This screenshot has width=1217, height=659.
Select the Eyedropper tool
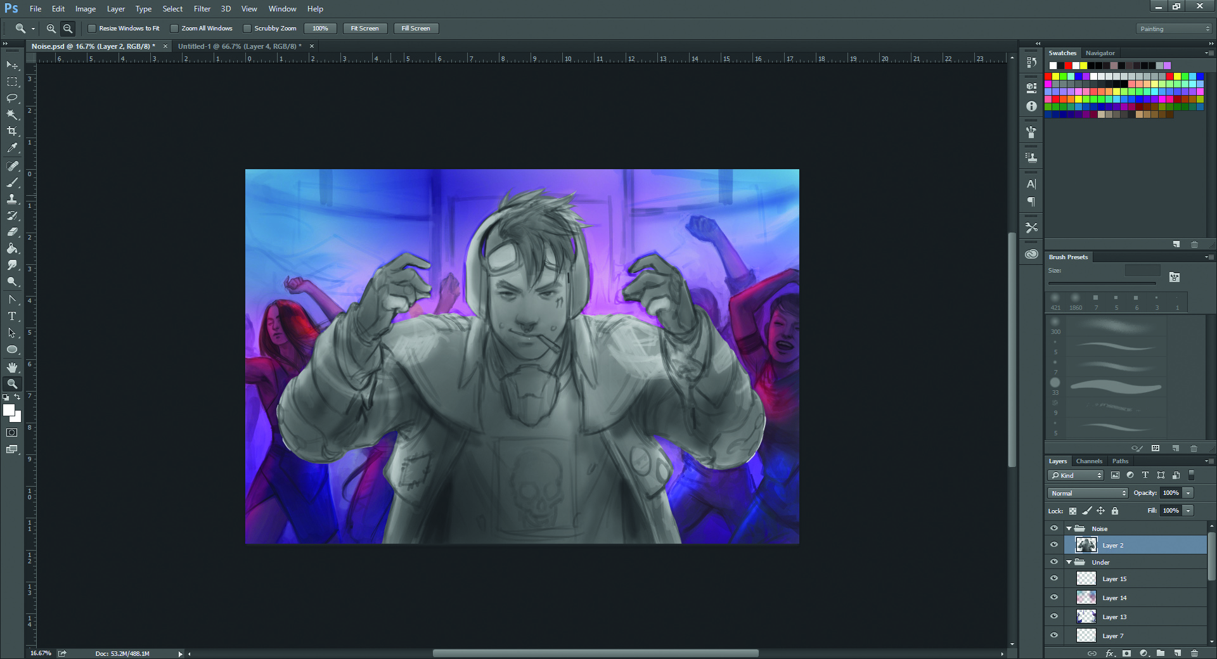point(12,148)
